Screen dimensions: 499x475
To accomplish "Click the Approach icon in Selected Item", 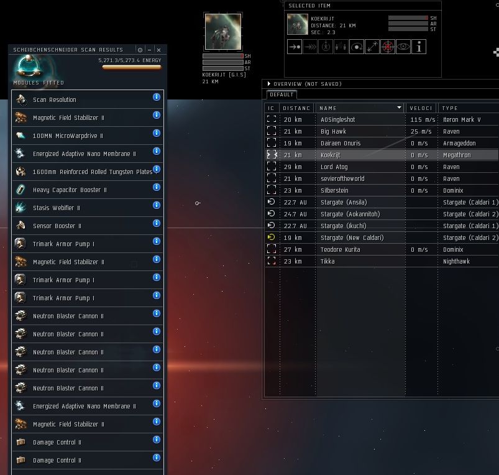I will [x=295, y=47].
